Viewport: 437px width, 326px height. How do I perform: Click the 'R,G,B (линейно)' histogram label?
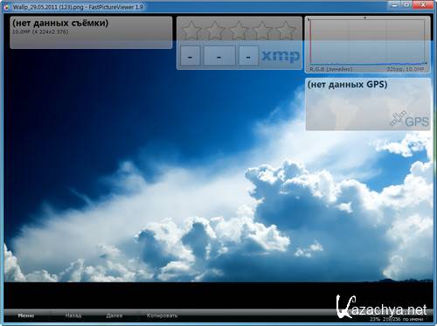(331, 69)
